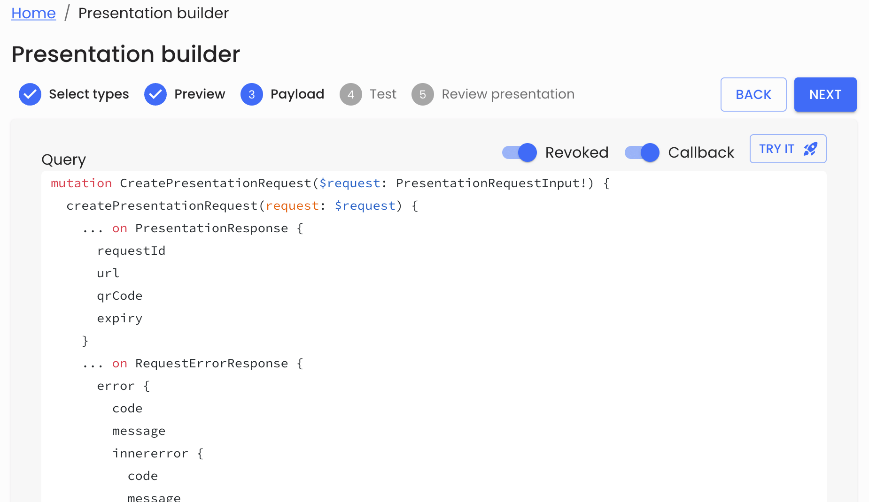Click the Preview step checkmark icon
The height and width of the screenshot is (502, 869).
(x=155, y=94)
